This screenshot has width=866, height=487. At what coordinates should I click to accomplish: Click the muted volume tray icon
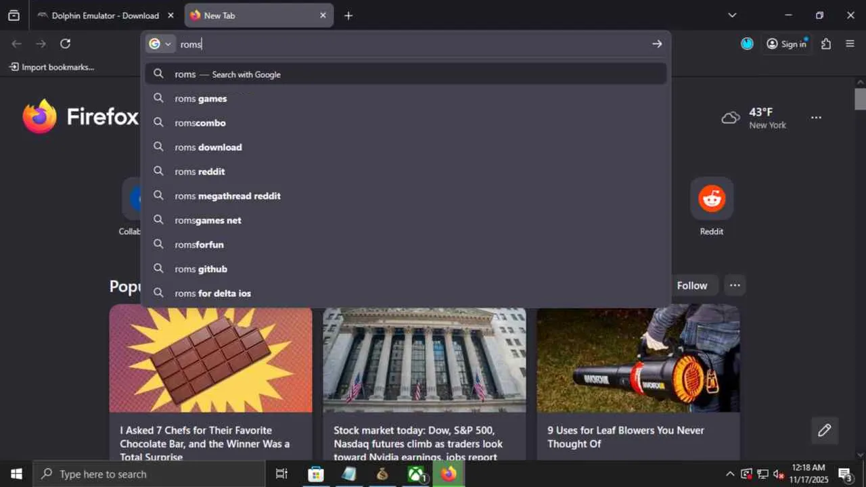click(x=779, y=474)
